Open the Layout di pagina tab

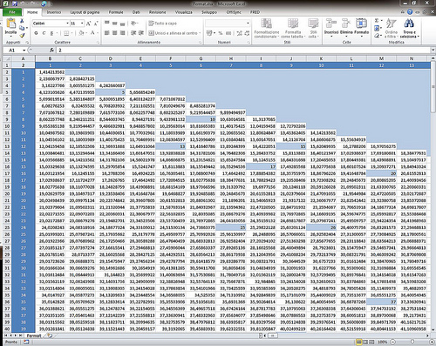85,12
